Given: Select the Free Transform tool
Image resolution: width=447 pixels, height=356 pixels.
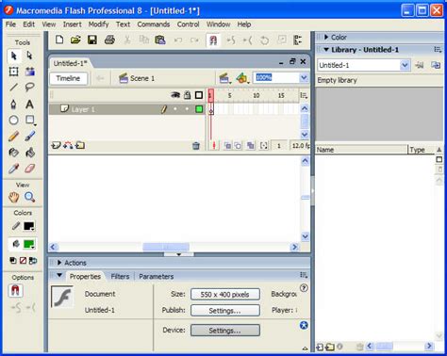Looking at the screenshot, I should click(13, 72).
